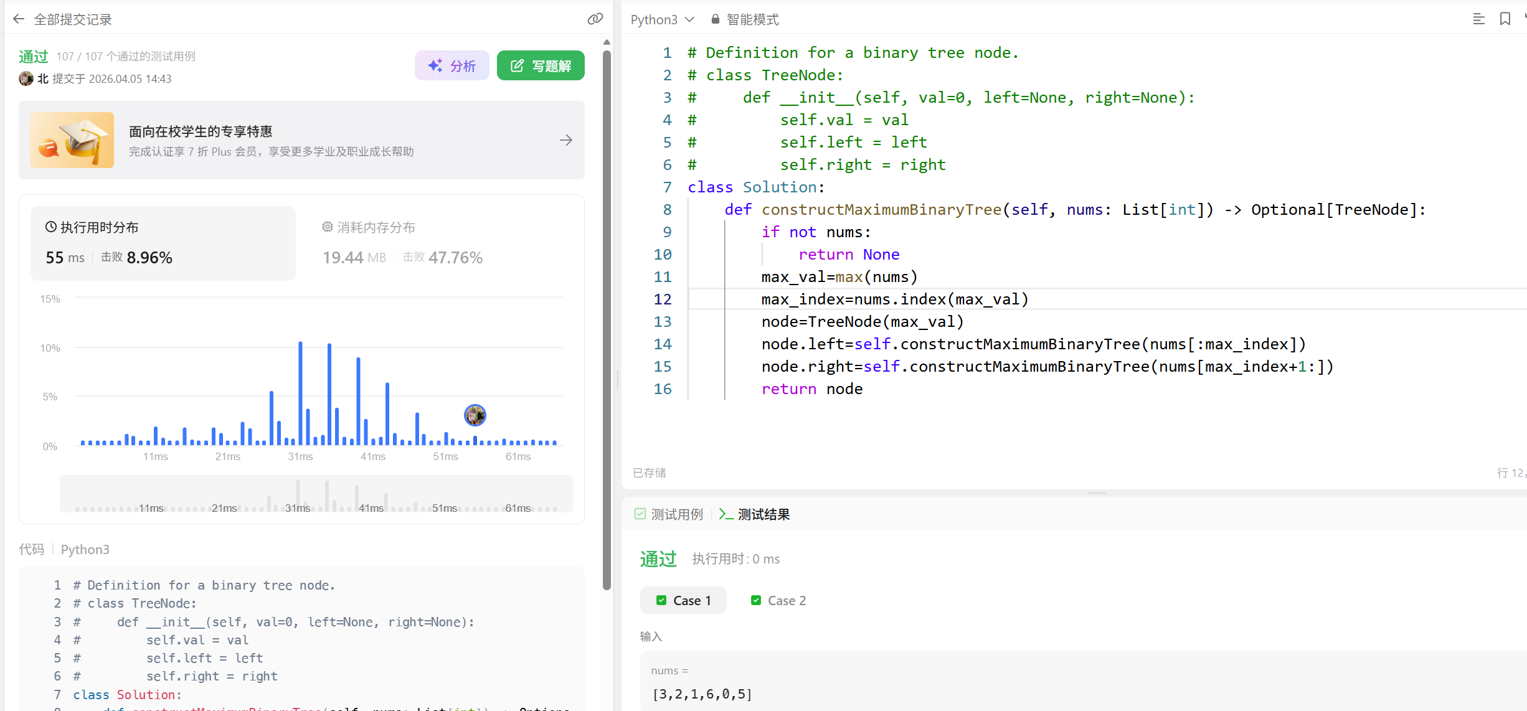This screenshot has height=711, width=1527.
Task: Select the Case 1 test case
Action: tap(683, 600)
